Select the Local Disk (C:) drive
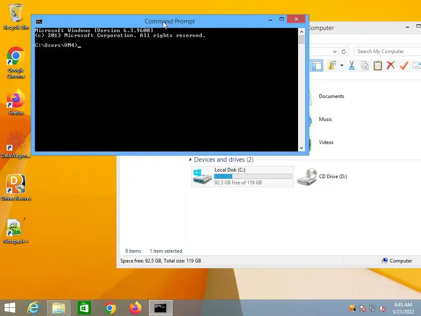This screenshot has height=316, width=421. tap(243, 176)
